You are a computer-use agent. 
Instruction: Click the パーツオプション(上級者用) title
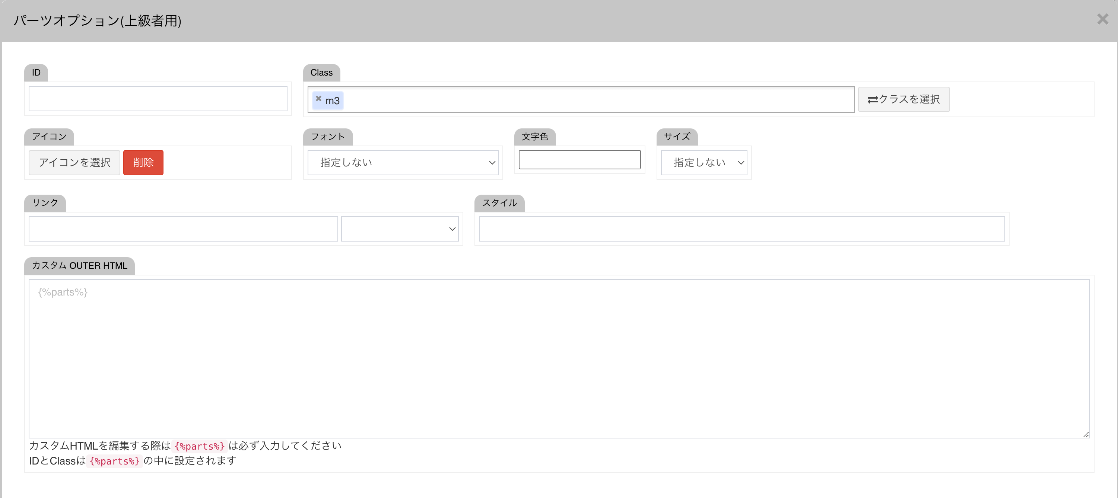97,20
